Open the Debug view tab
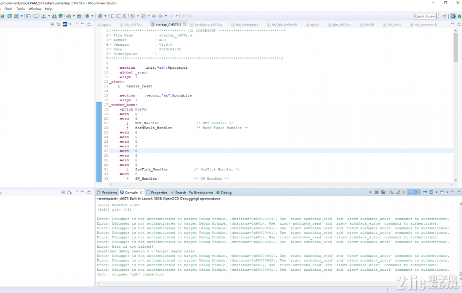Image resolution: width=462 pixels, height=293 pixels. [x=224, y=193]
